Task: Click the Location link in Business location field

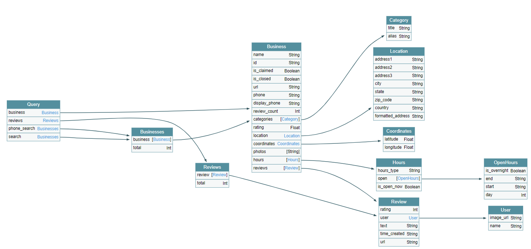Action: (292, 136)
